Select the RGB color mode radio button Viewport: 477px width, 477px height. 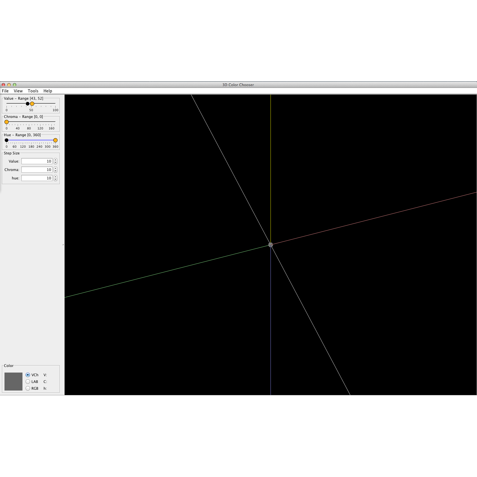tap(28, 388)
